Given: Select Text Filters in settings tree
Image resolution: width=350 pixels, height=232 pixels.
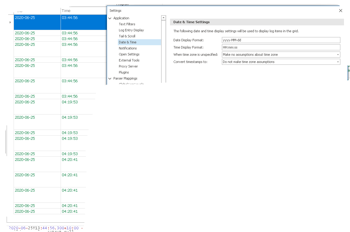Looking at the screenshot, I should point(127,24).
